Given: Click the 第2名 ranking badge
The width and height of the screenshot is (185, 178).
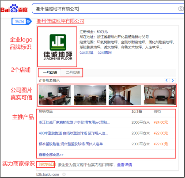Looking at the screenshot, I should 22,22.
